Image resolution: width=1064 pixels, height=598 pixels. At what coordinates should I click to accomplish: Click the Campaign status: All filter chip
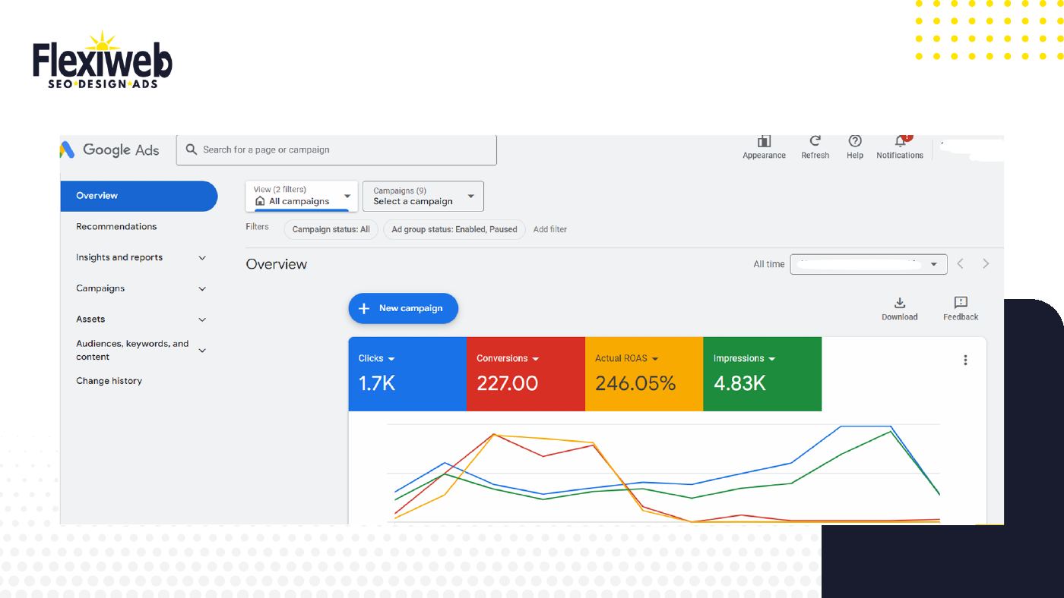click(x=331, y=229)
